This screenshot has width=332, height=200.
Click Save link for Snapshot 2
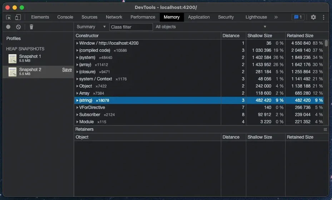(67, 70)
